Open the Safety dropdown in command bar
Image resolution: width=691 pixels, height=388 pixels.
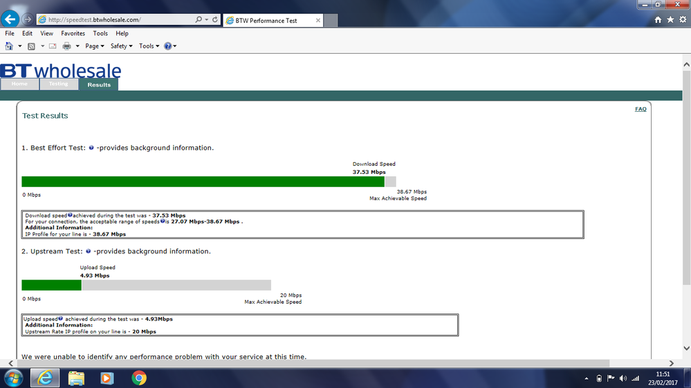click(121, 46)
